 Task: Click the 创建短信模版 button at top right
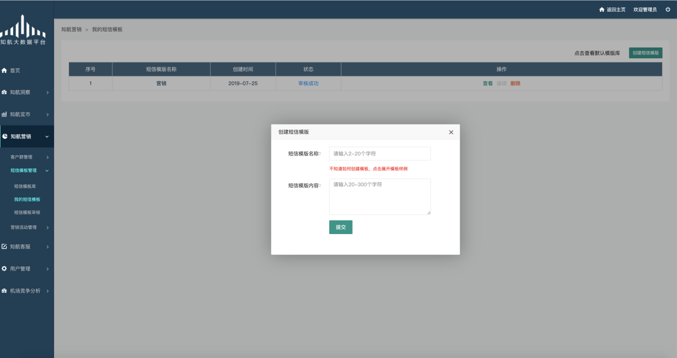pos(645,53)
